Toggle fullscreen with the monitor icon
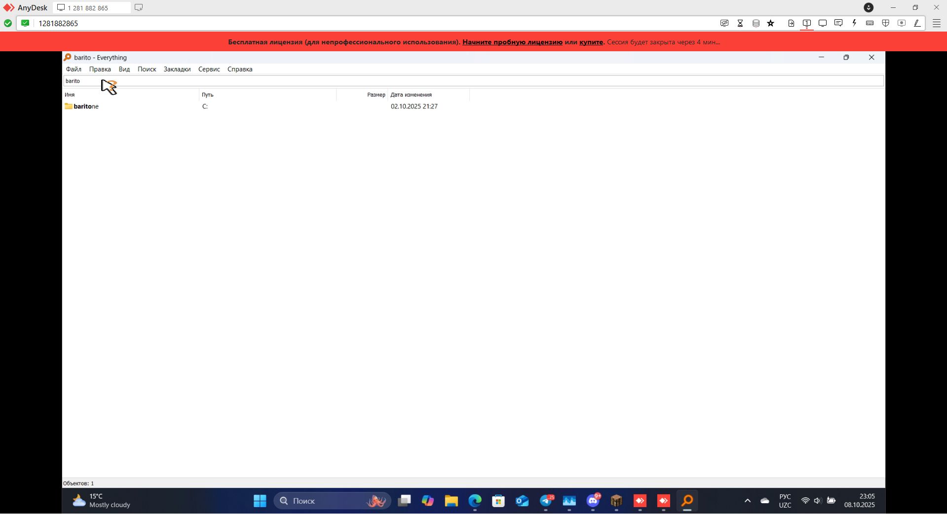Image resolution: width=947 pixels, height=514 pixels. [823, 23]
